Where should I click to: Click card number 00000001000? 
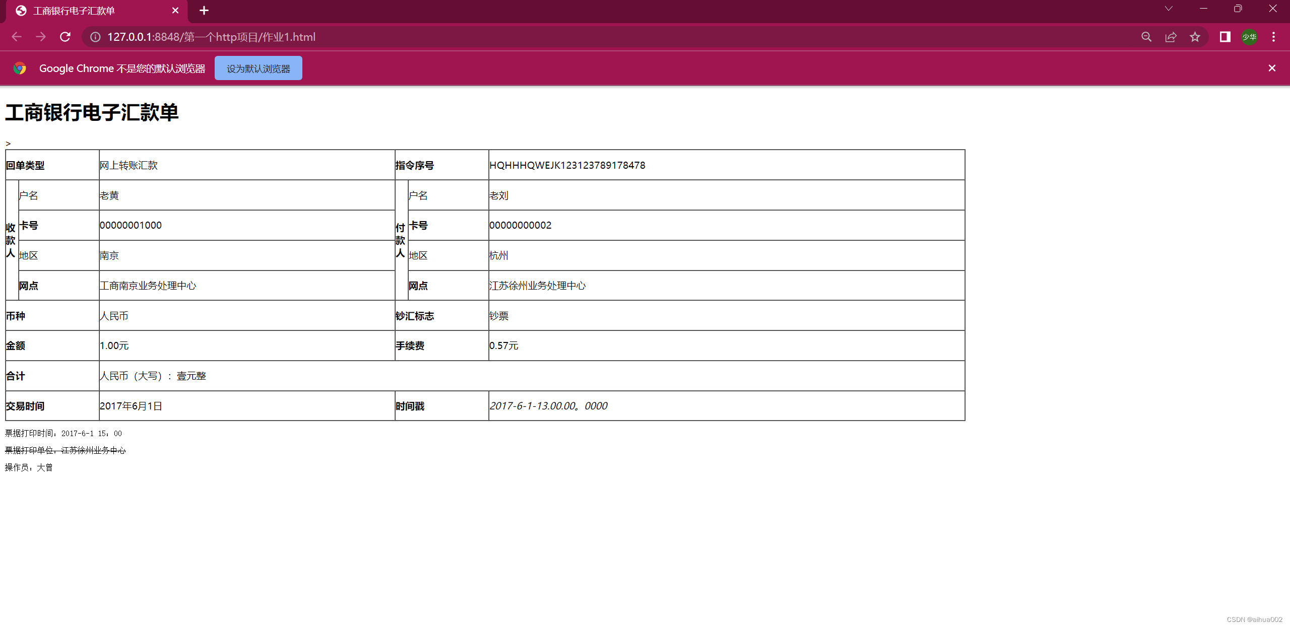pos(131,225)
